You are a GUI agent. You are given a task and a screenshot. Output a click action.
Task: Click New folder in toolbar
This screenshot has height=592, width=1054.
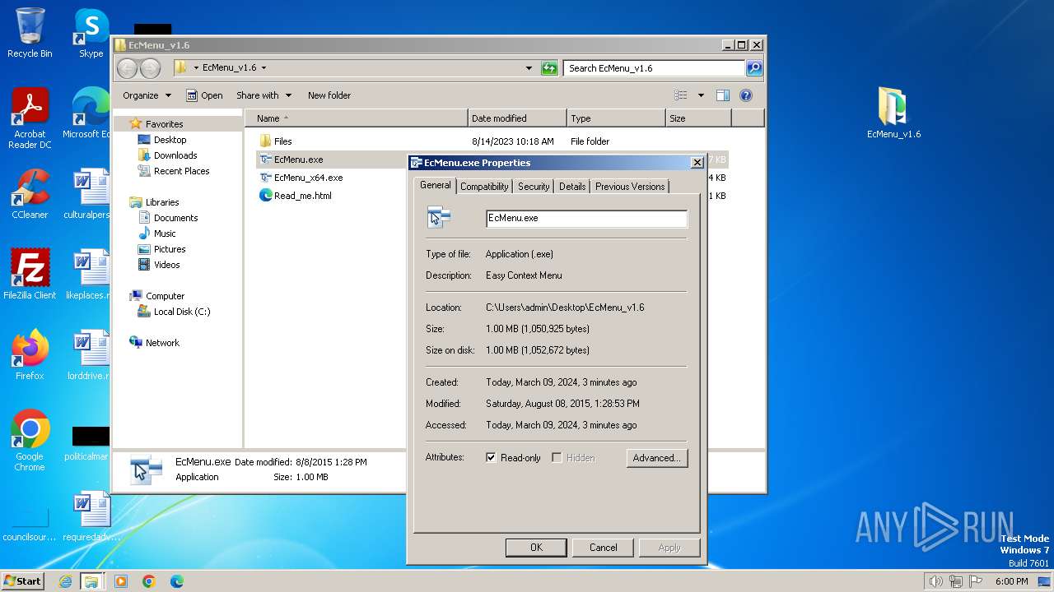(x=329, y=95)
